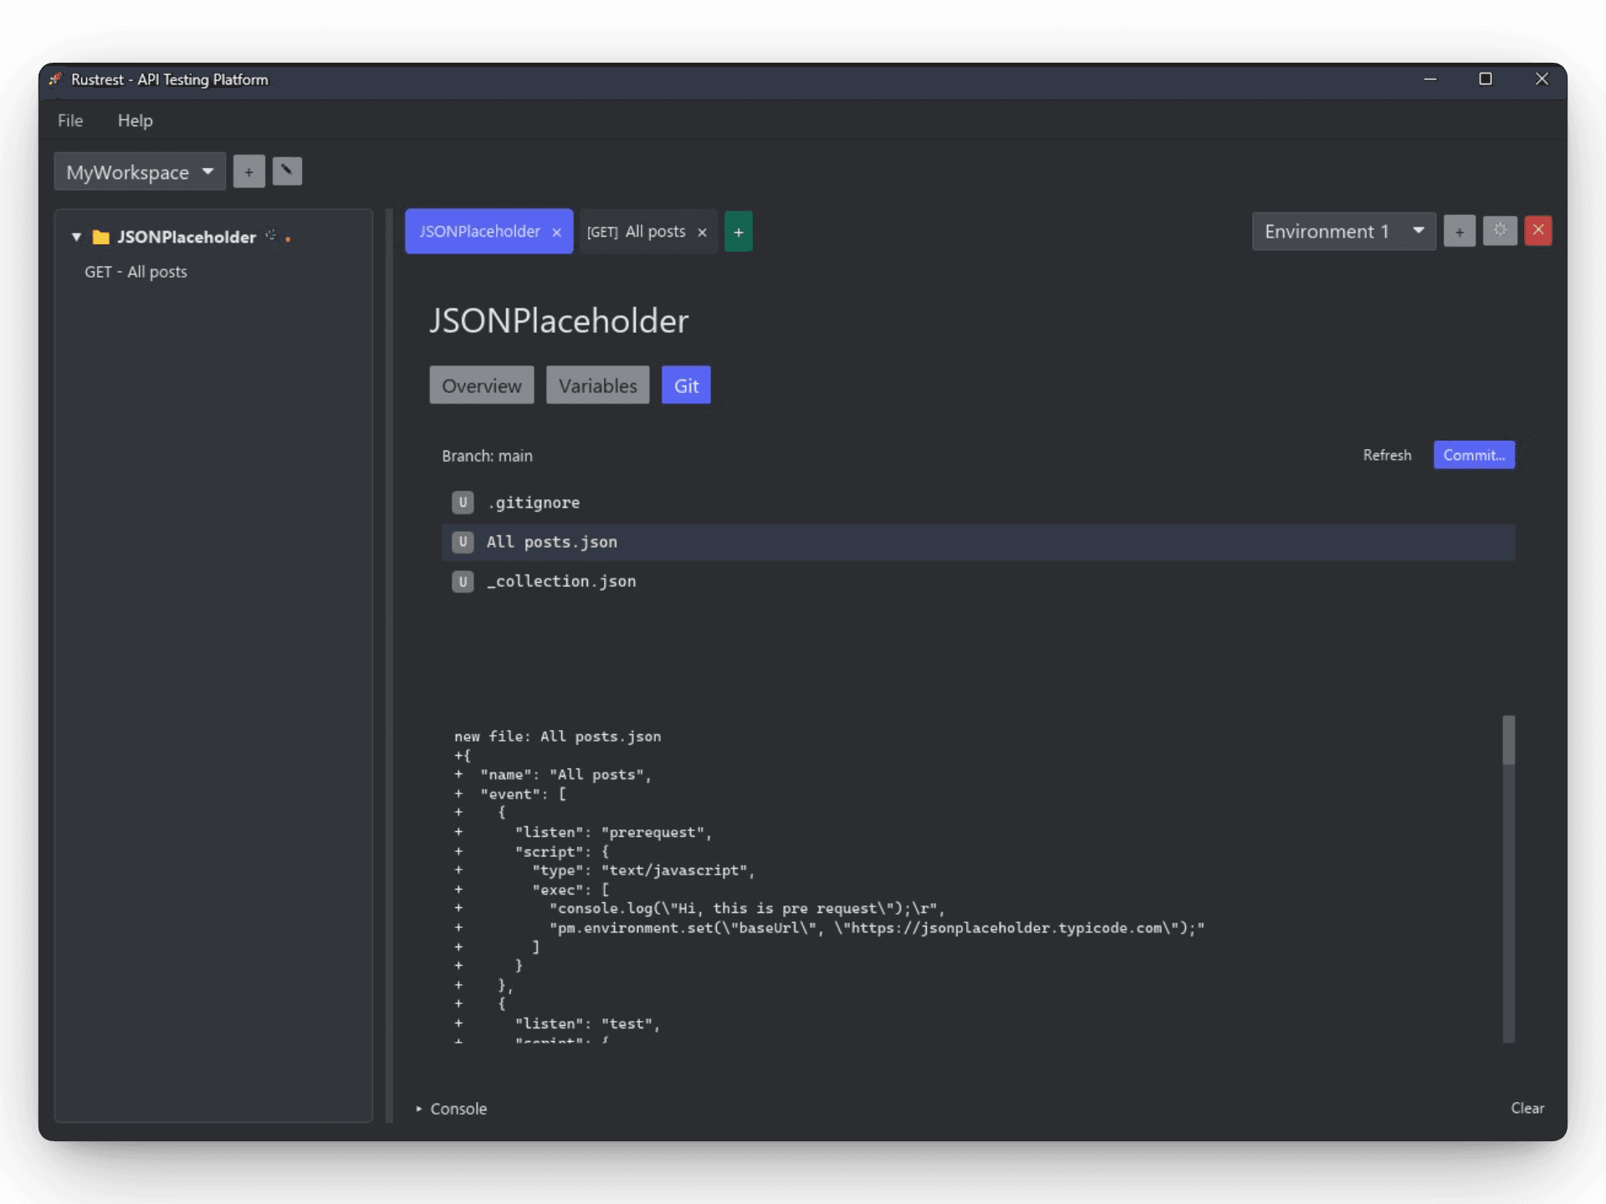The width and height of the screenshot is (1606, 1204).
Task: Click the U status badge for _collection.json
Action: point(463,581)
